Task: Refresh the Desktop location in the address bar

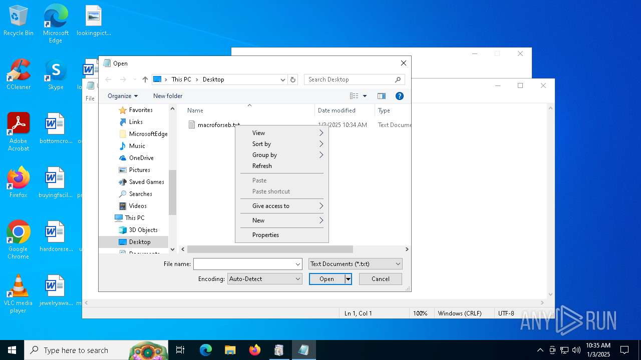Action: [293, 79]
